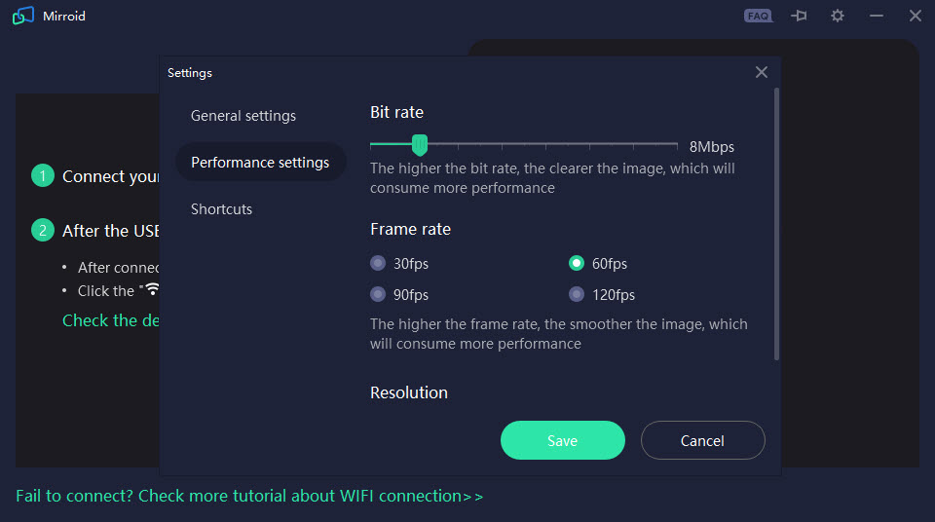This screenshot has height=522, width=935.
Task: Open the FAQ icon in title bar
Action: click(758, 17)
